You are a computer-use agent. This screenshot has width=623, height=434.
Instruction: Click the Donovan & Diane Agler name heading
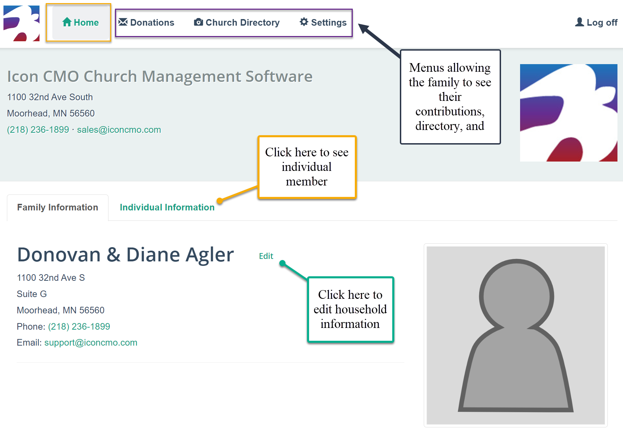tap(125, 255)
